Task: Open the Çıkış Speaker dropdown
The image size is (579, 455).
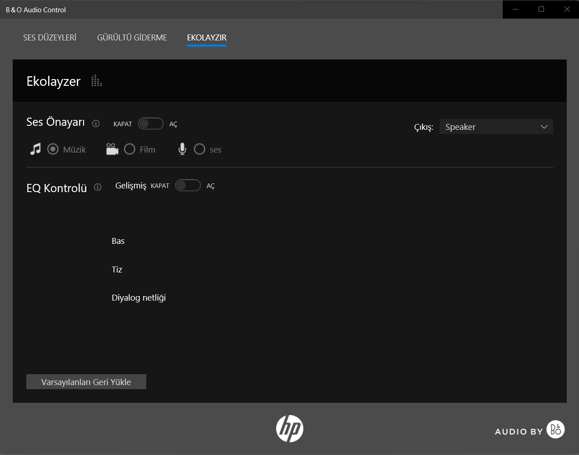Action: (496, 127)
